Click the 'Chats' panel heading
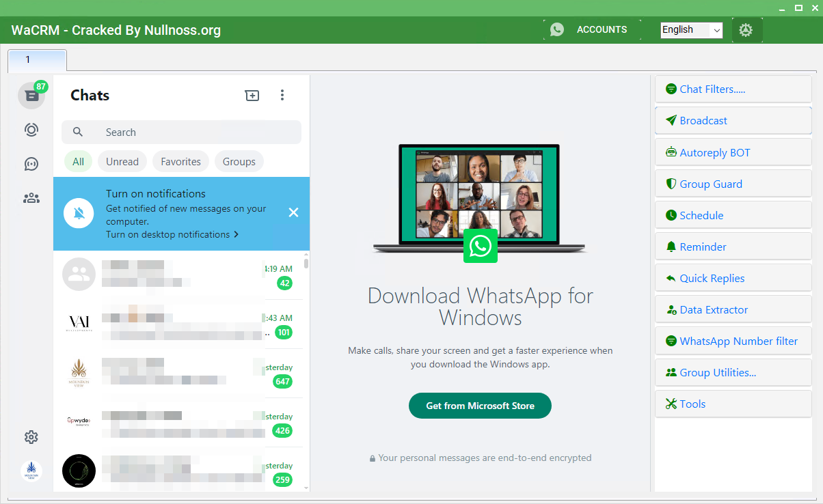 click(x=90, y=96)
